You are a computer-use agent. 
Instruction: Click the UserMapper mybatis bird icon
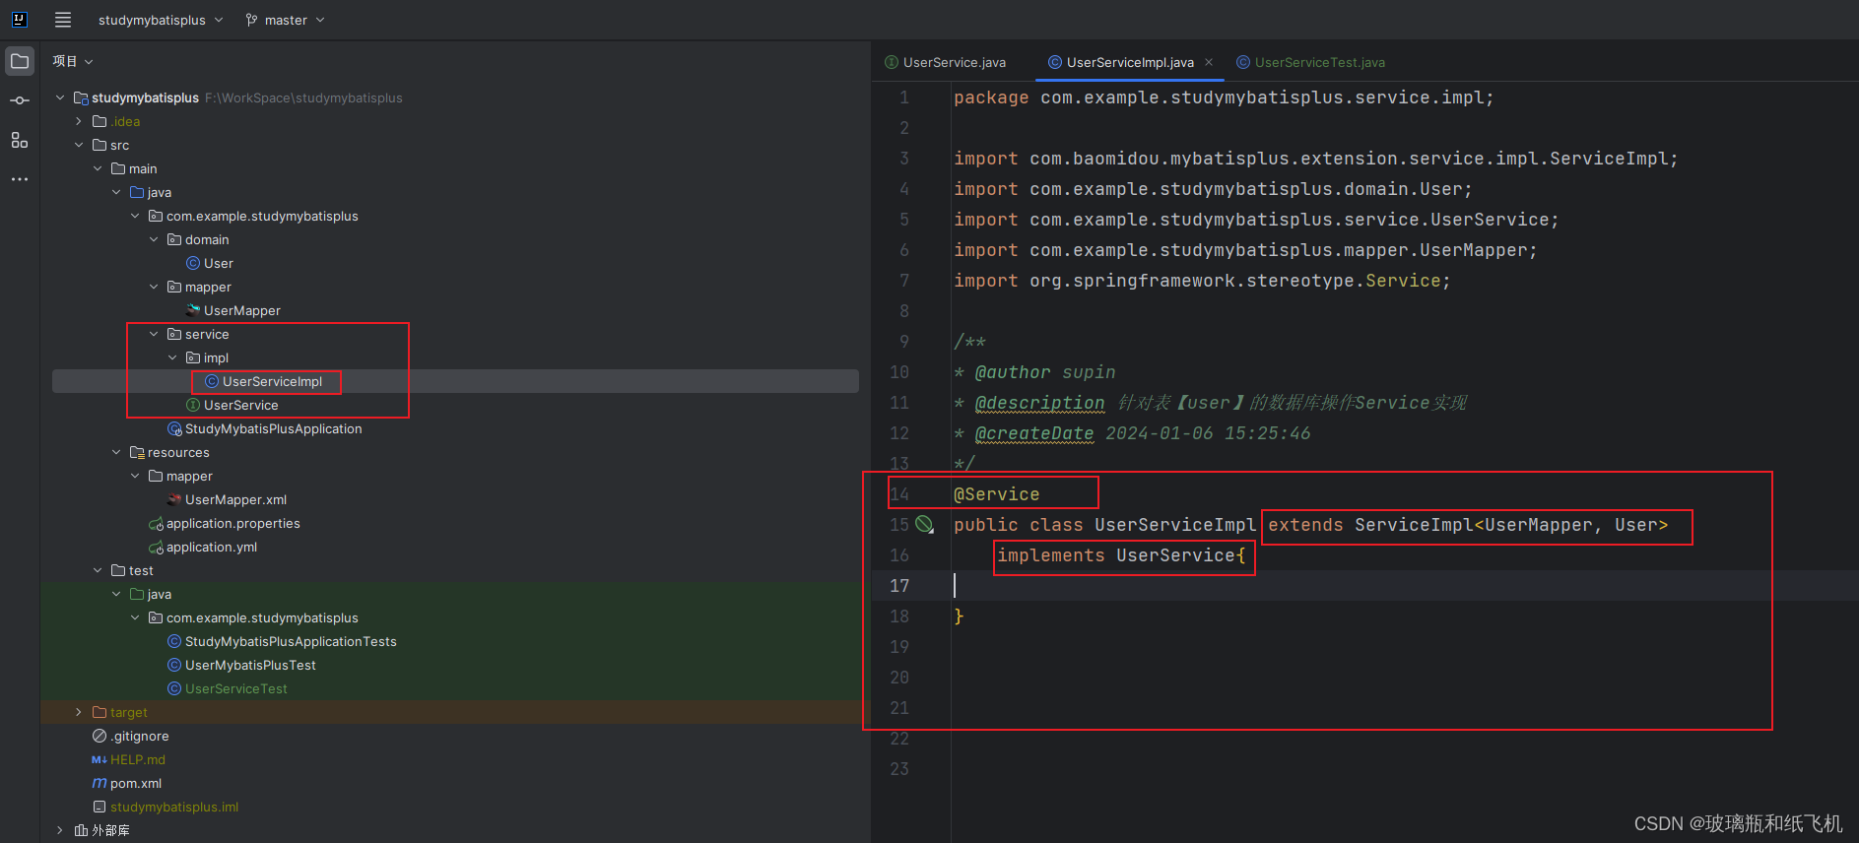pyautogui.click(x=193, y=310)
